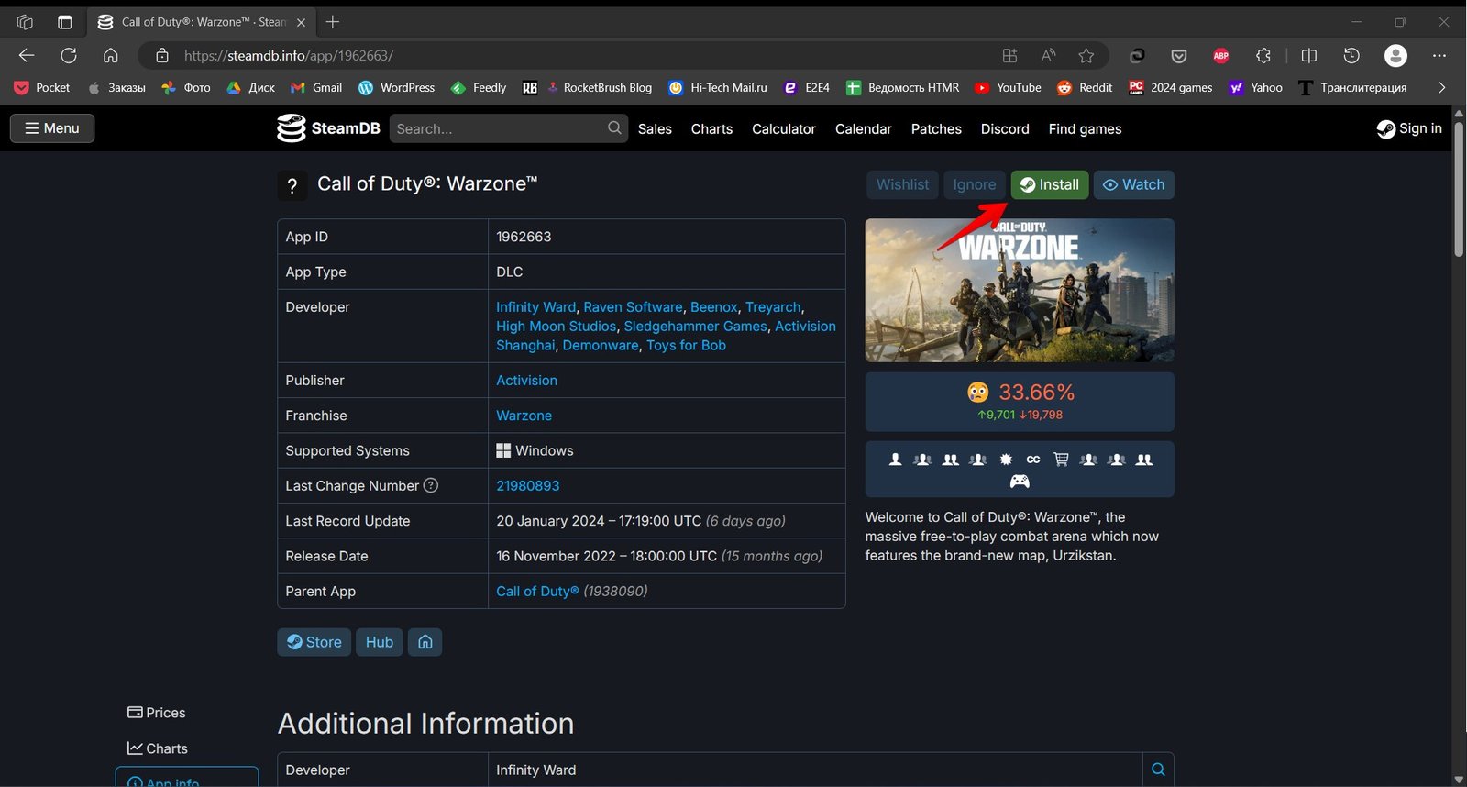Viewport: 1467px width, 787px height.
Task: Open the Patches menu item
Action: [x=936, y=128]
